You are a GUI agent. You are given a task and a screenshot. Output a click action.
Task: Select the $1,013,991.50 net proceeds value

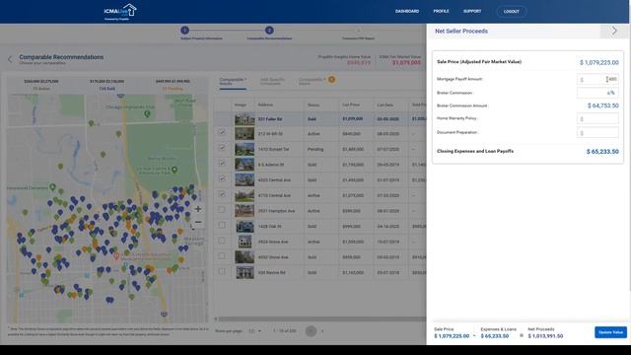tap(545, 336)
